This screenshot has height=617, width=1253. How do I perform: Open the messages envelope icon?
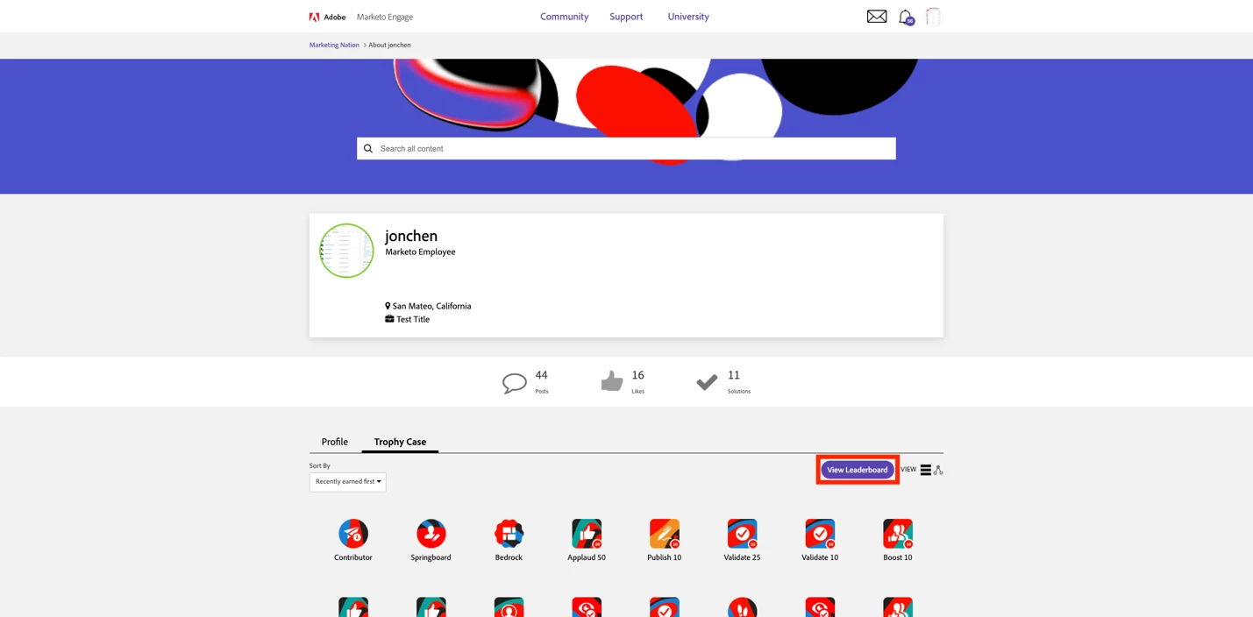877,17
